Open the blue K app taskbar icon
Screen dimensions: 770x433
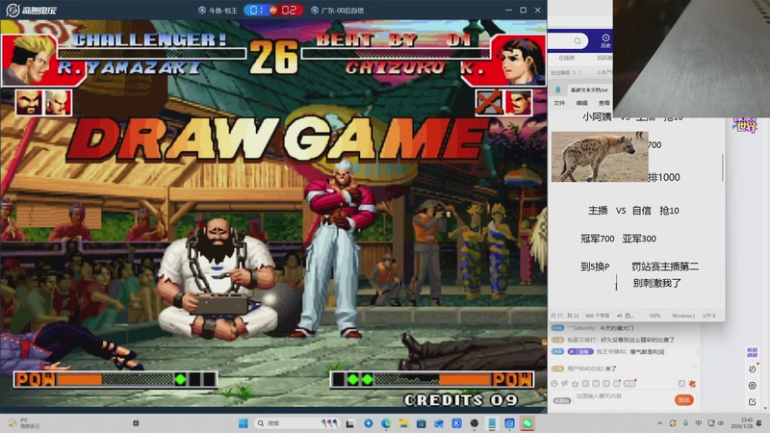click(x=456, y=423)
